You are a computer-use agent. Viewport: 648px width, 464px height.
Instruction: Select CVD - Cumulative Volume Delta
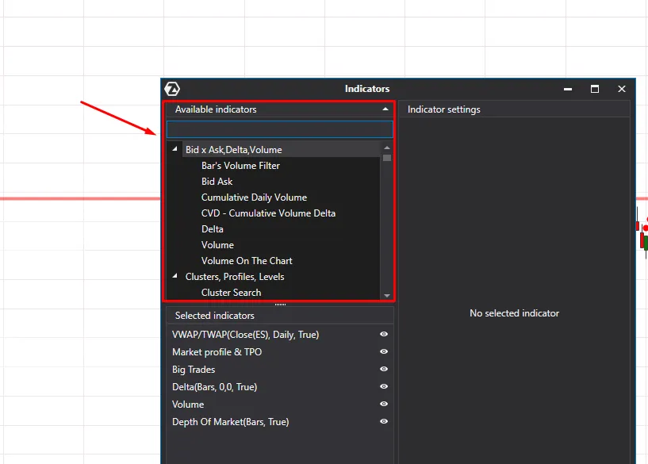268,213
